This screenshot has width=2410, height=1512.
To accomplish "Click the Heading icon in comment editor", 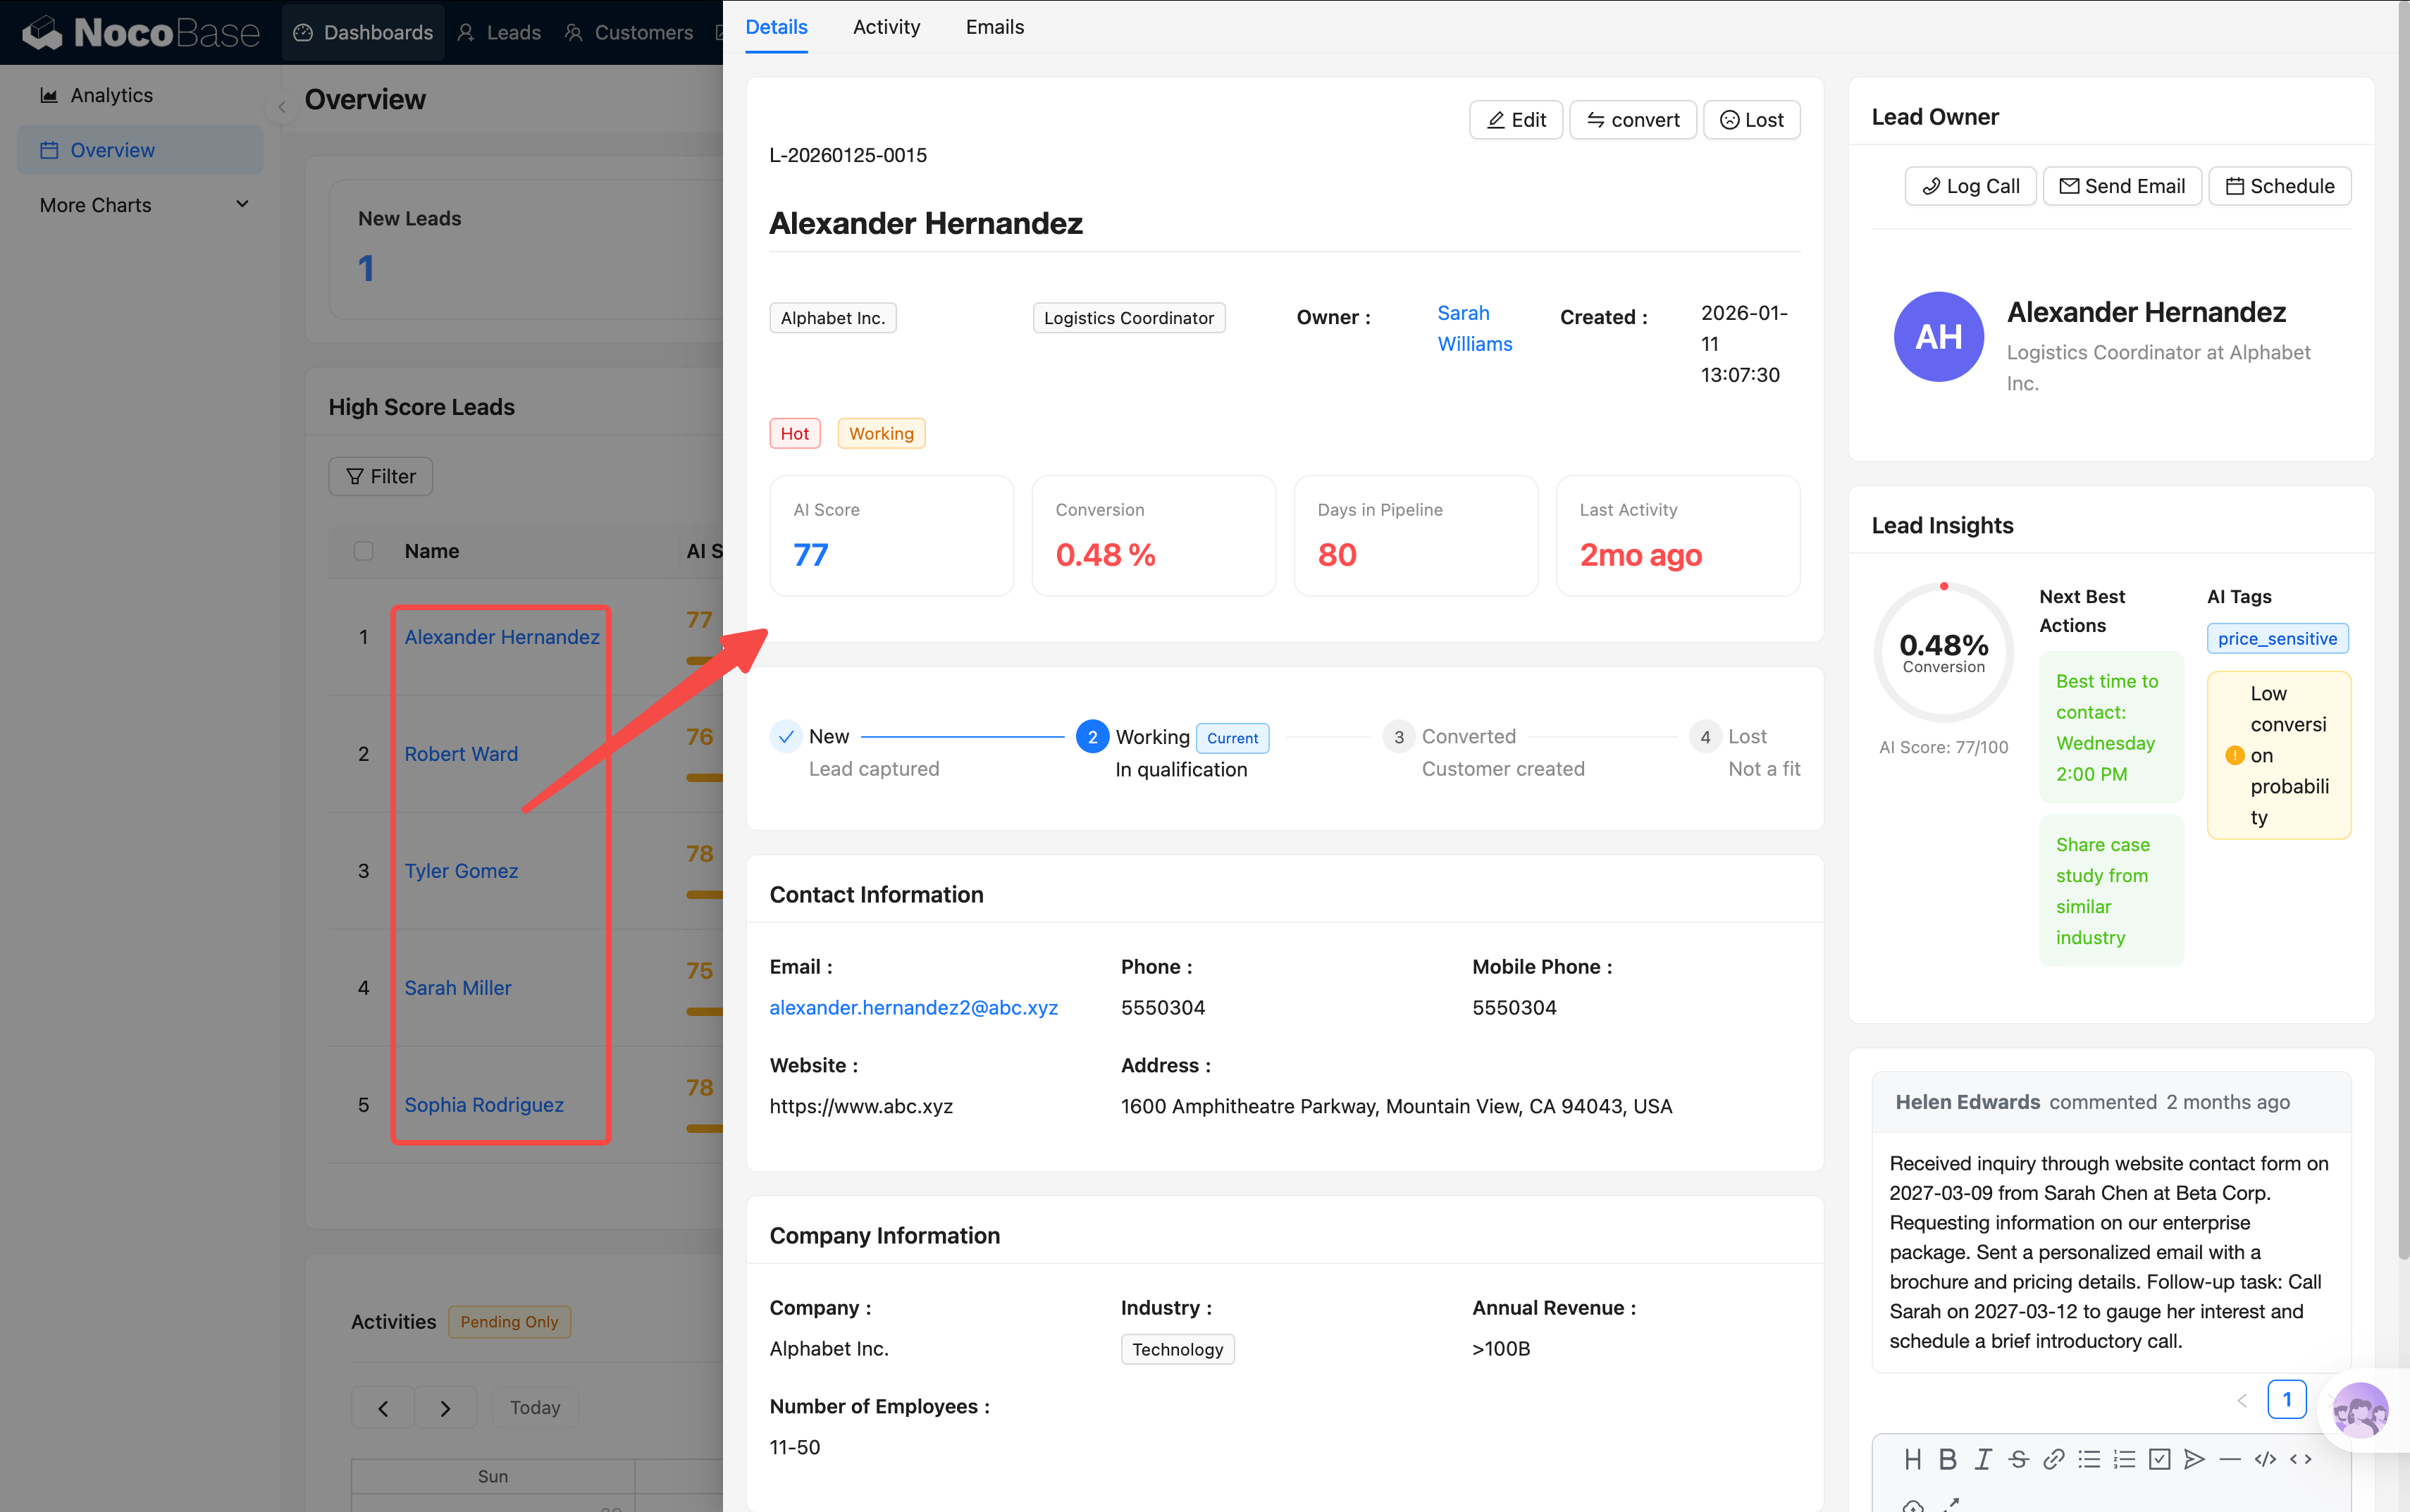I will tap(1912, 1459).
